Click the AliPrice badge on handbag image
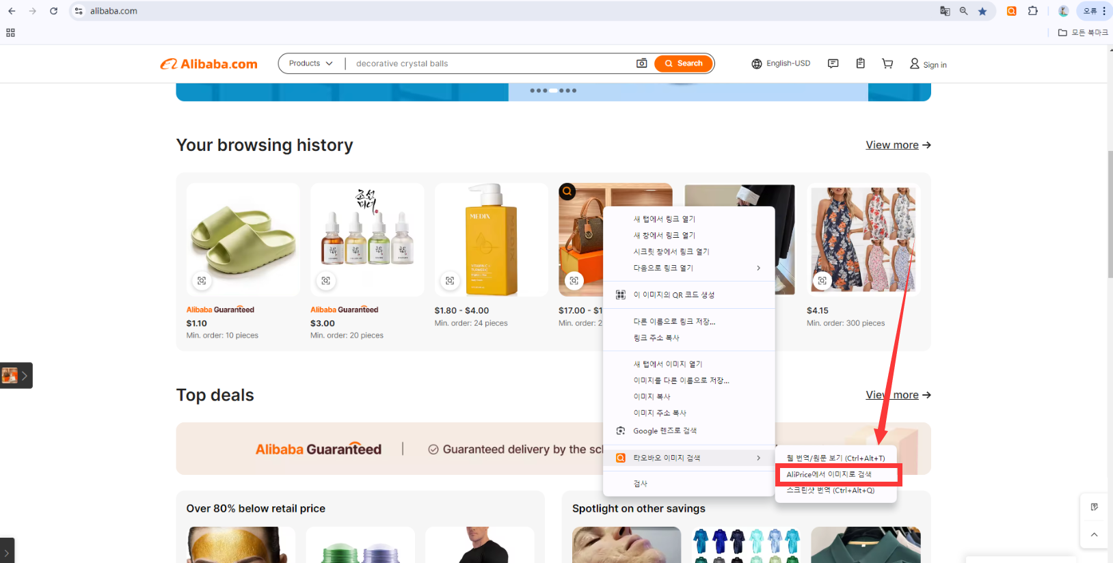1113x563 pixels. pos(567,192)
